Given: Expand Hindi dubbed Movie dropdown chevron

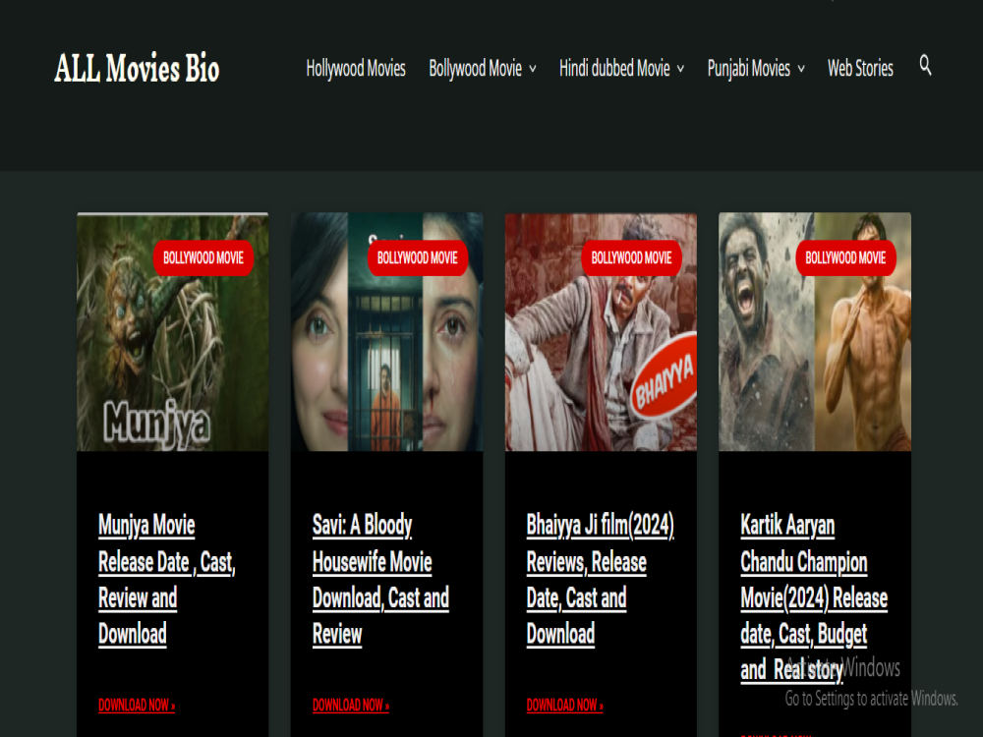Looking at the screenshot, I should point(680,69).
